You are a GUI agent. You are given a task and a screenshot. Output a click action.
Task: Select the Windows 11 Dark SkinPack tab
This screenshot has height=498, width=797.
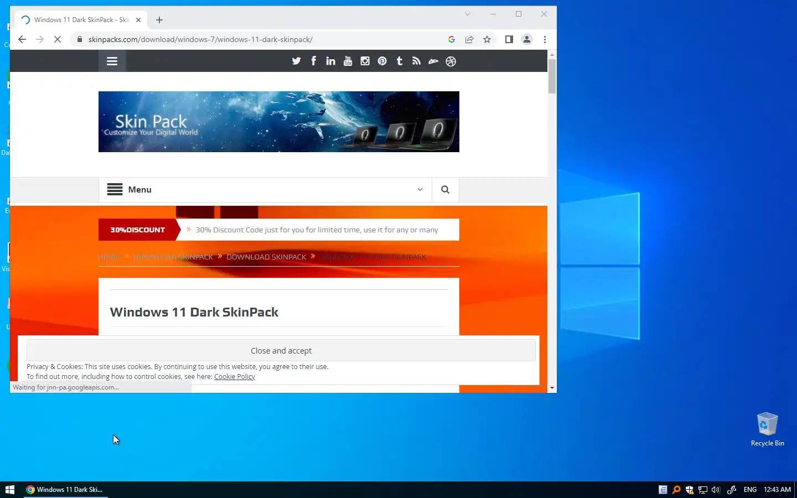pos(81,20)
